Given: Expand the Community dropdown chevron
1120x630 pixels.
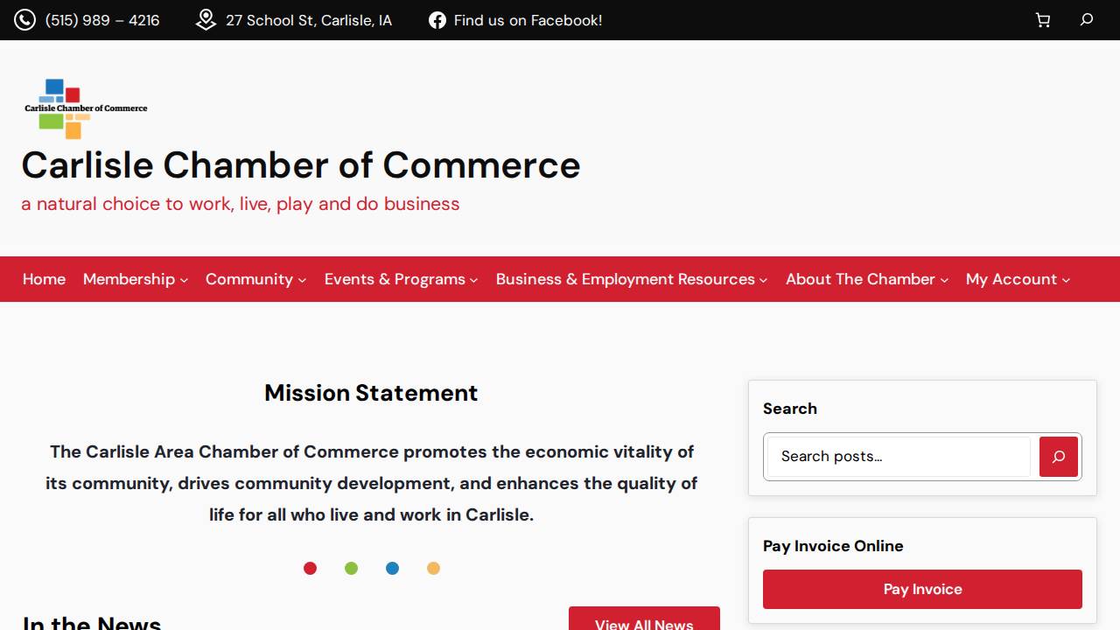Looking at the screenshot, I should [302, 280].
